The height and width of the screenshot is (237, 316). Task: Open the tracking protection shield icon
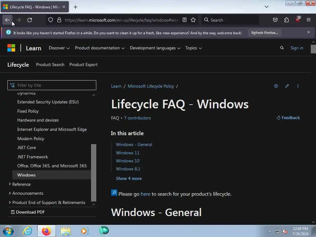(51, 20)
